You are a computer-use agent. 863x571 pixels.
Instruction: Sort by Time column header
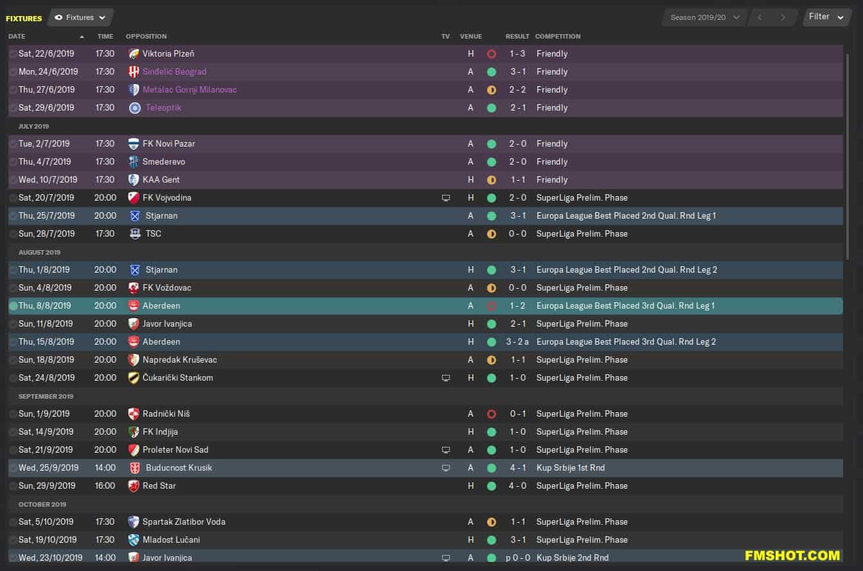point(105,37)
